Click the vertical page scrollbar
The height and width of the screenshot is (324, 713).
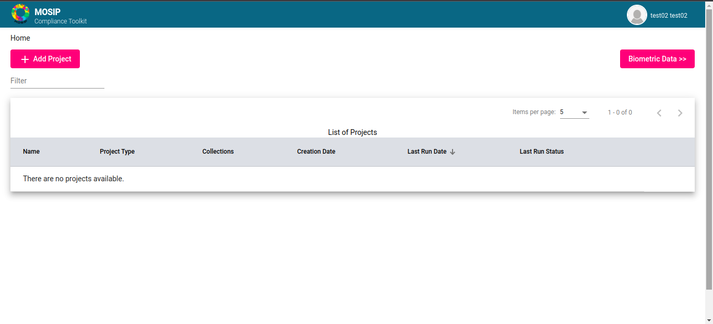coord(709,148)
